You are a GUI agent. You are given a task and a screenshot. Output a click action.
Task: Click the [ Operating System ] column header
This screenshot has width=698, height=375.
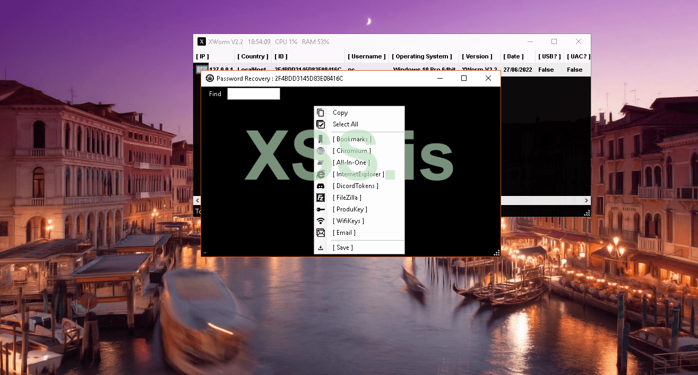point(422,56)
